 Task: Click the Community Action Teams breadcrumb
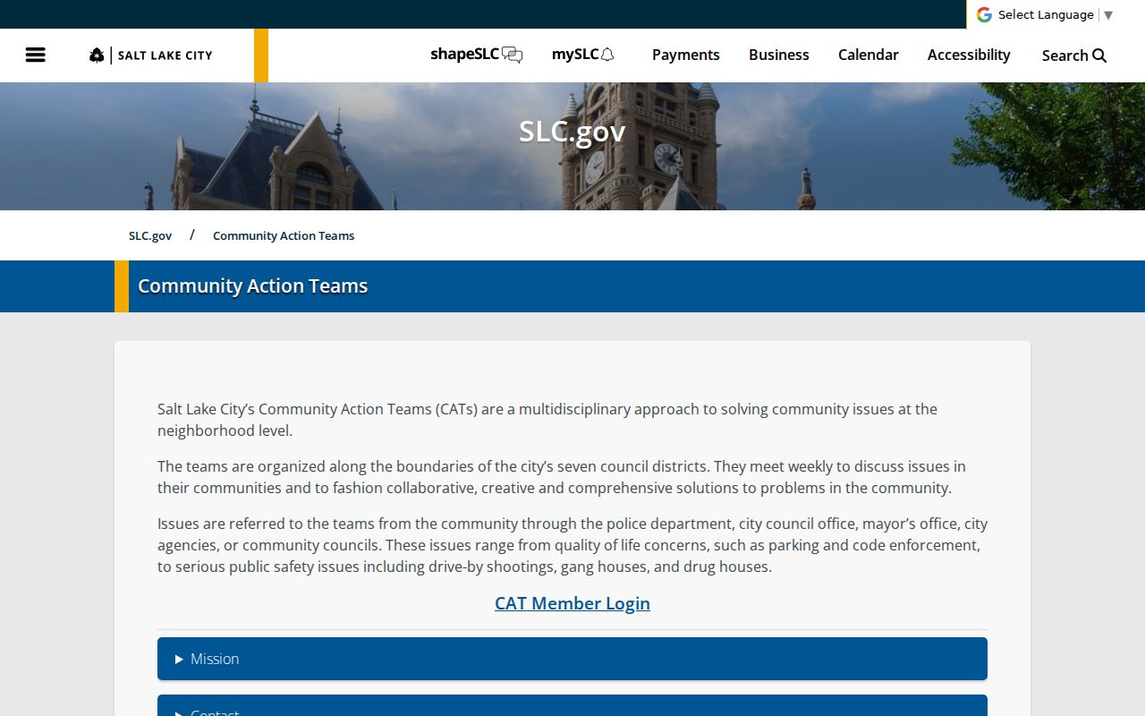click(x=284, y=235)
